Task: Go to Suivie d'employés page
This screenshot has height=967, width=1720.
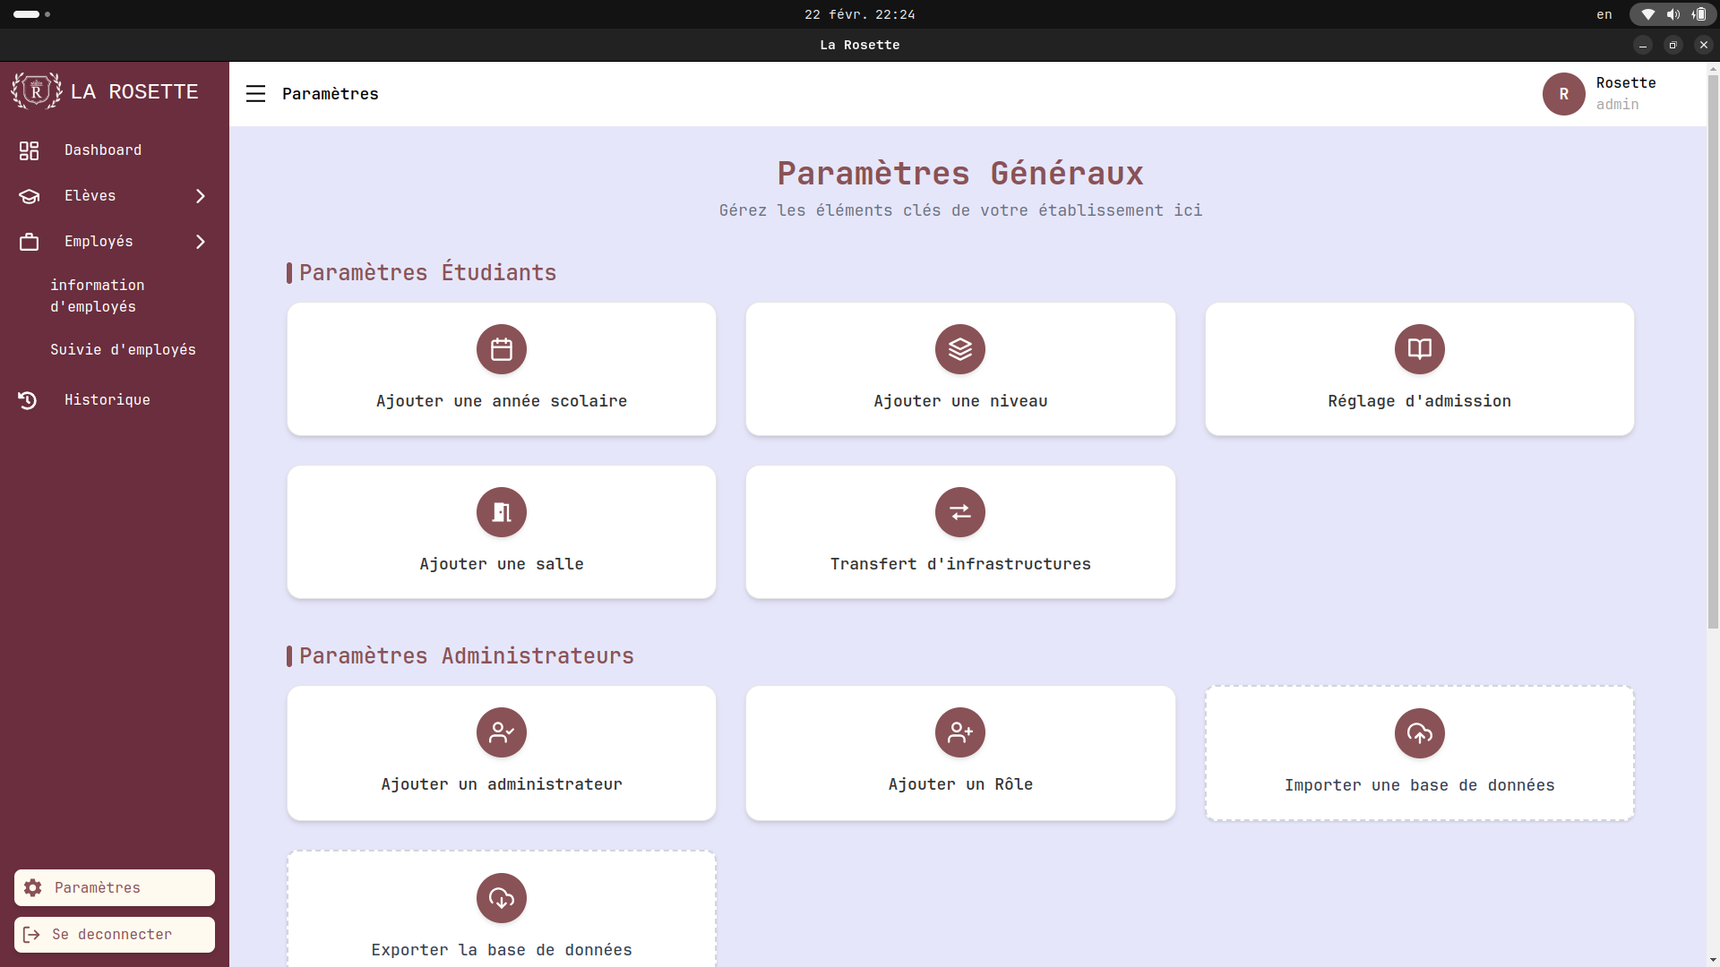Action: point(123,349)
